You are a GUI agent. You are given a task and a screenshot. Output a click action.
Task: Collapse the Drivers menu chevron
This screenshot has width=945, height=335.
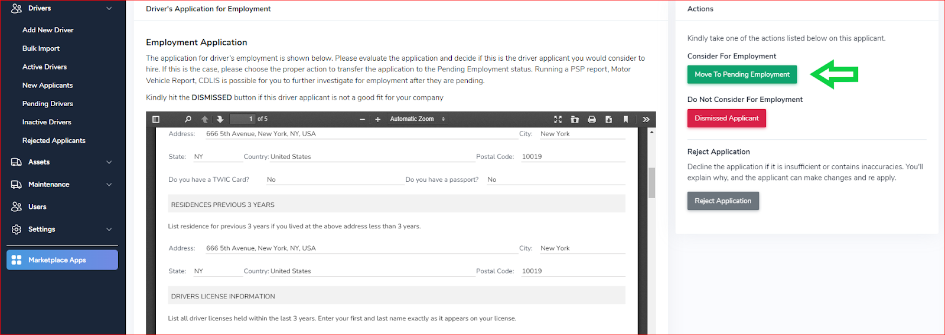[109, 8]
